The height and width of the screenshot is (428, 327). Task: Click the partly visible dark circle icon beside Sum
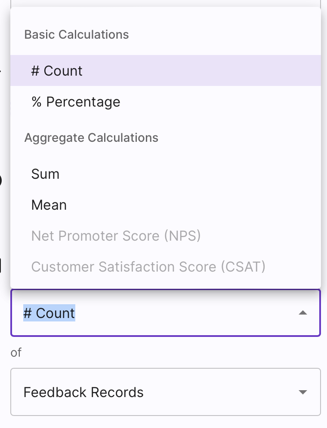point(1,180)
